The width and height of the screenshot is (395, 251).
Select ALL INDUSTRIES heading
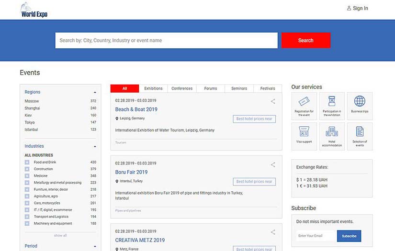pyautogui.click(x=39, y=155)
